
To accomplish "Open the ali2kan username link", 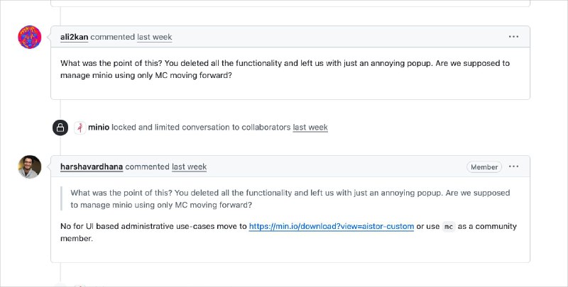I will (75, 37).
